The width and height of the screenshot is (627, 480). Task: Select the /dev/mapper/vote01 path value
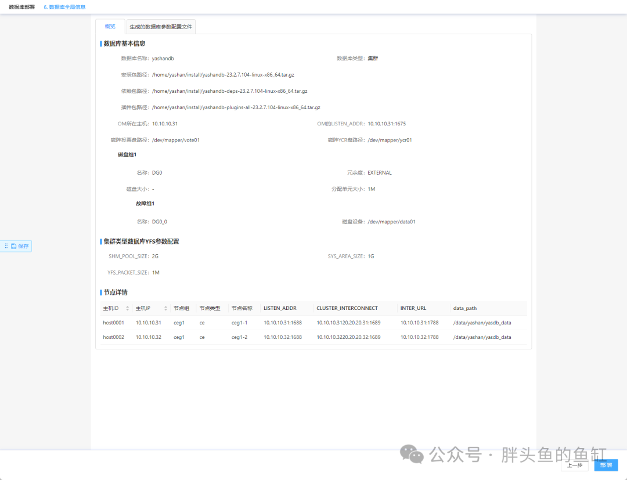pyautogui.click(x=175, y=140)
